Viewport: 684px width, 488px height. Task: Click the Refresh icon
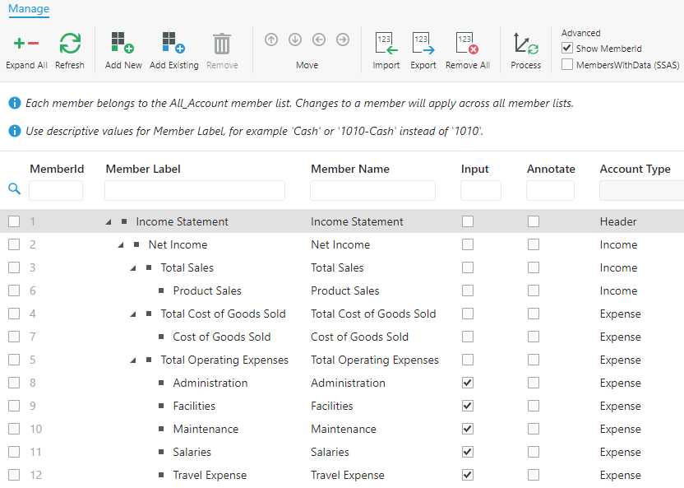(x=70, y=43)
